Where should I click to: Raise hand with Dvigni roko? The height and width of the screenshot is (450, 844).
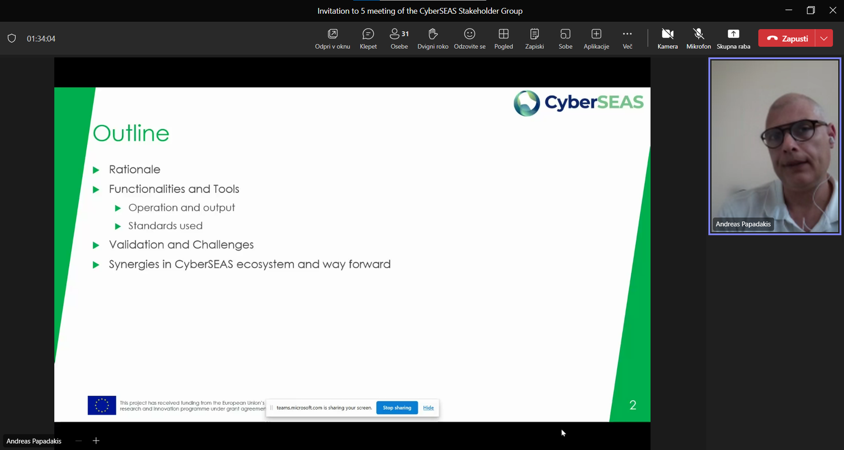coord(433,38)
